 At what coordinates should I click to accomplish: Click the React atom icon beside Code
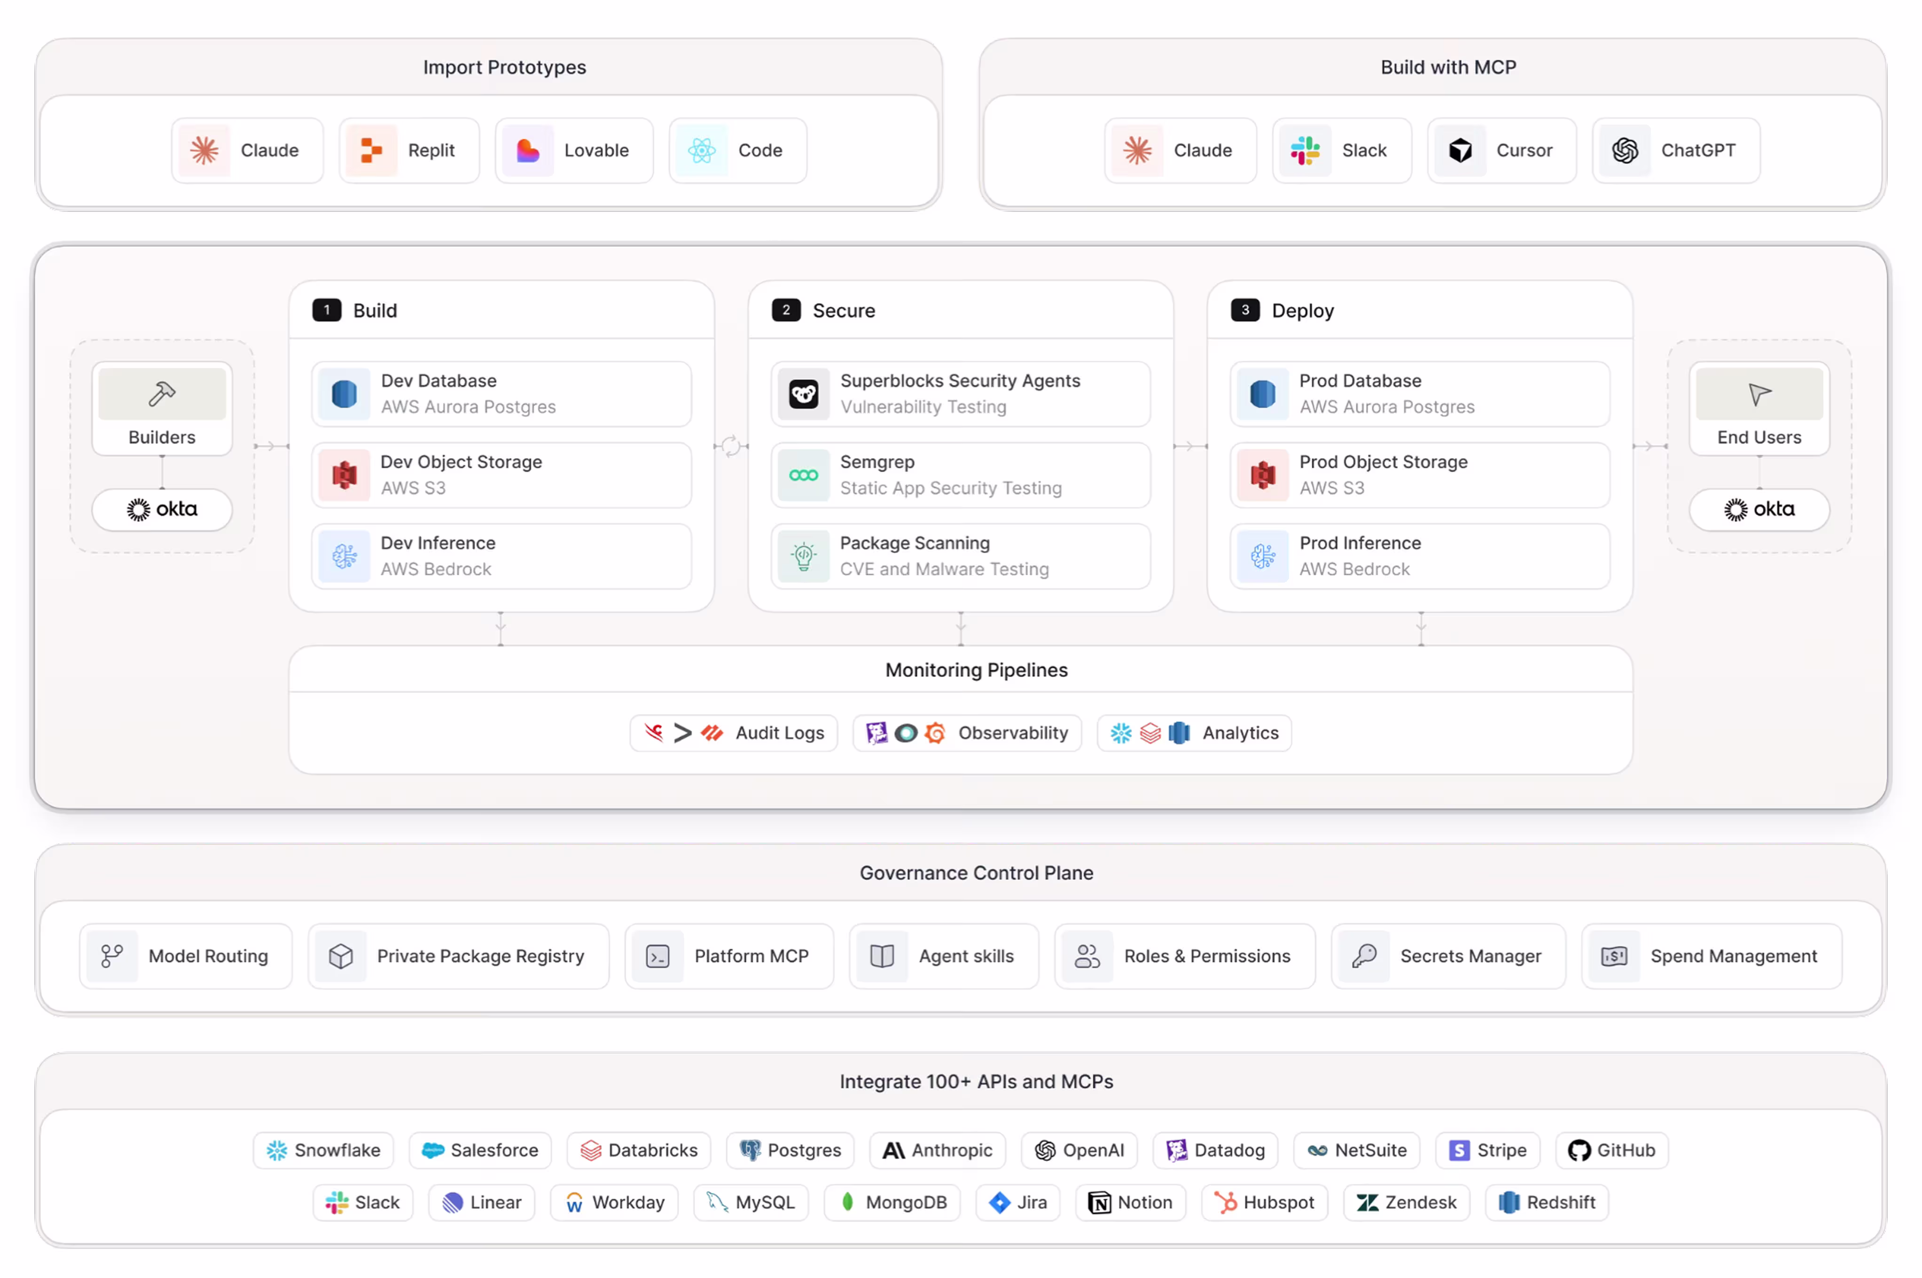point(702,150)
